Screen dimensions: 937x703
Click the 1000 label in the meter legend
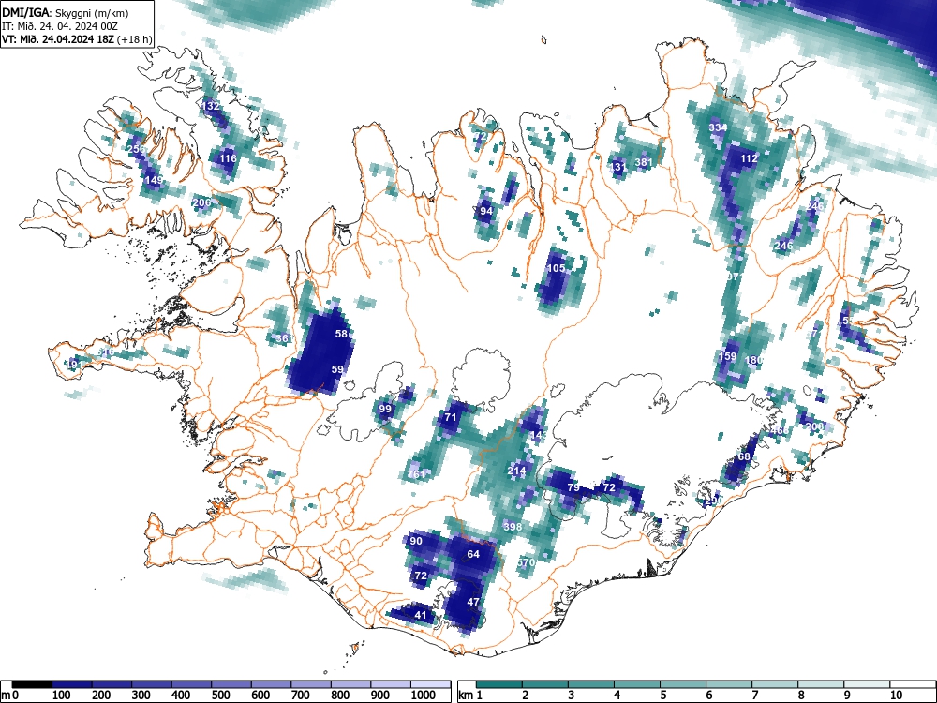[x=424, y=695]
